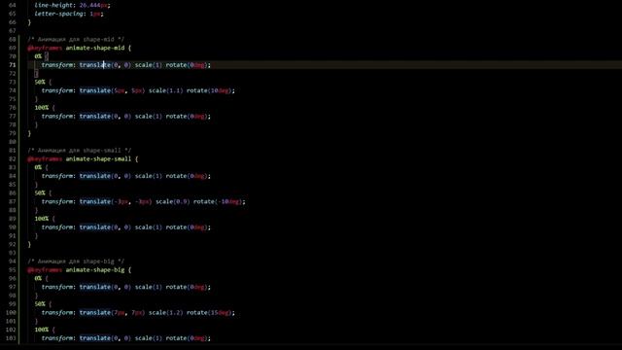Click the closing brace on line 79
Screen dimensions: 622x350
(x=29, y=133)
